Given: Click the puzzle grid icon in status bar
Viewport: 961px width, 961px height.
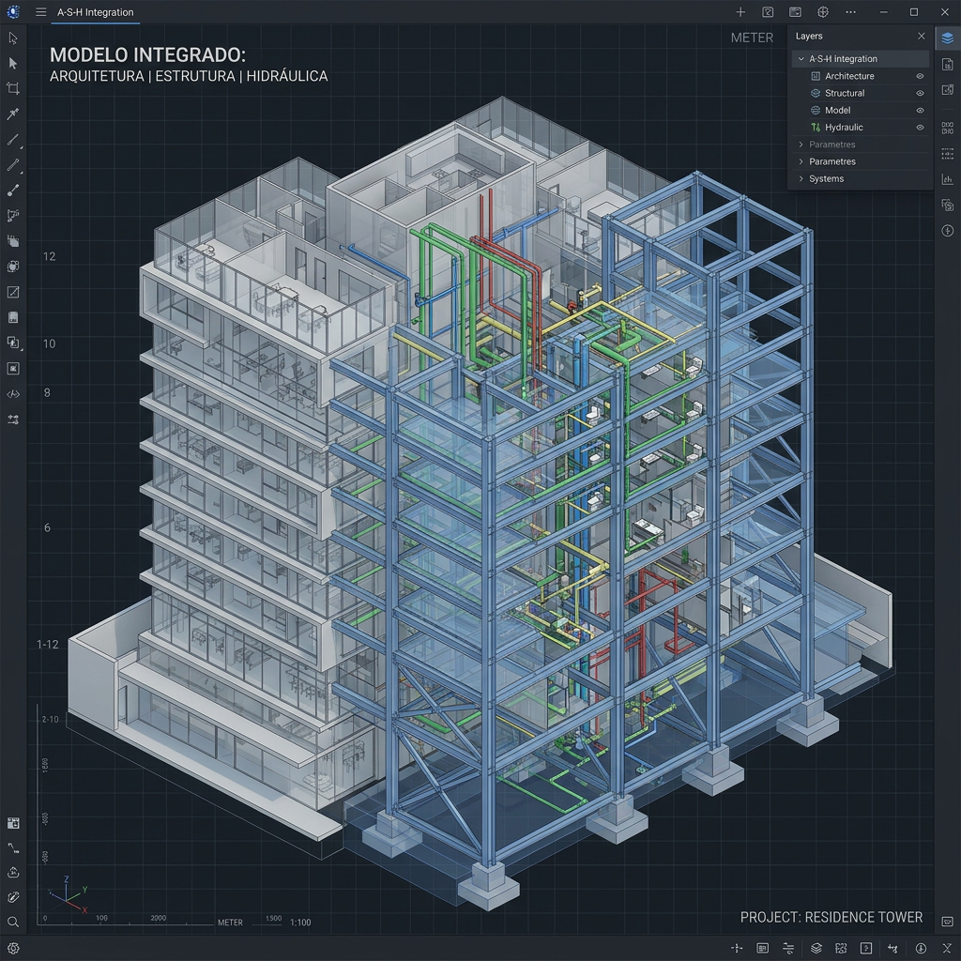Looking at the screenshot, I should [x=841, y=948].
